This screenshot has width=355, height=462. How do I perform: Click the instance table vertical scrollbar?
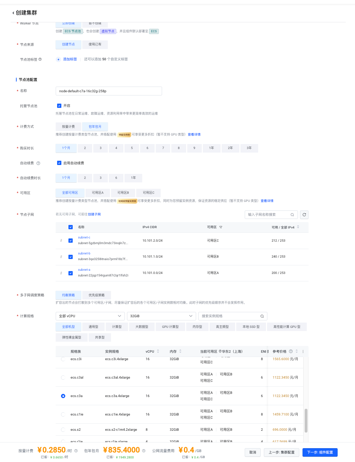pos(306,420)
